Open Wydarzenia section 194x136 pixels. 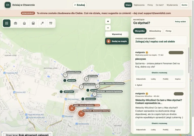coord(172,5)
